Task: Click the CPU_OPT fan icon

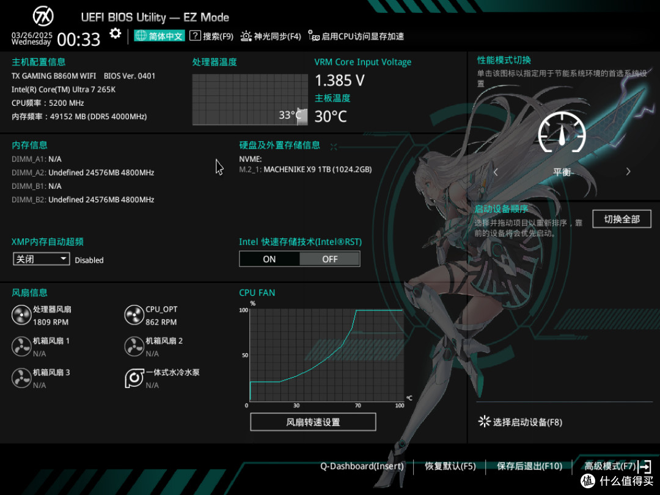Action: pos(134,315)
